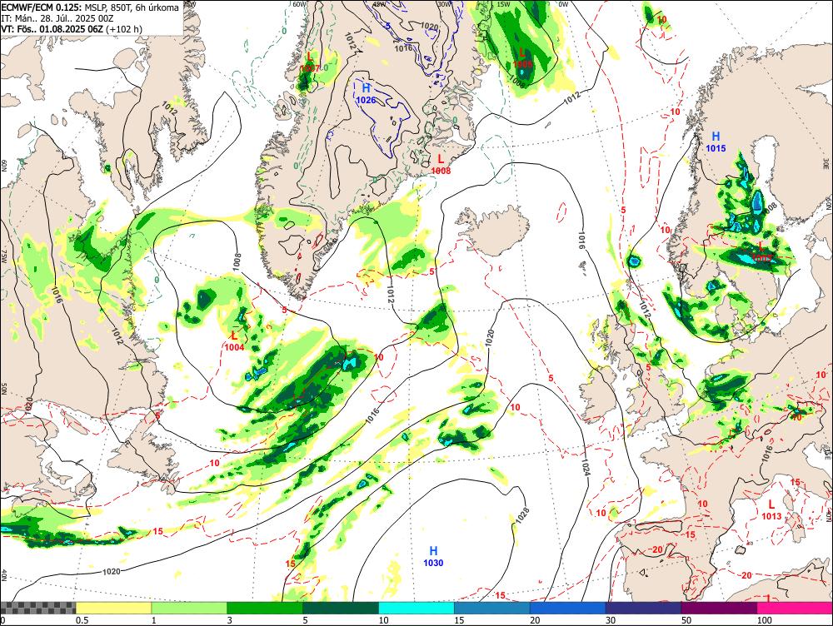Click the '60W' longitude label along the top map edge

click(299, 4)
